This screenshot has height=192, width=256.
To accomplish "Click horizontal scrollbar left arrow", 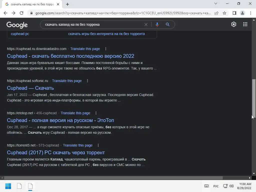I will (x=2, y=178).
